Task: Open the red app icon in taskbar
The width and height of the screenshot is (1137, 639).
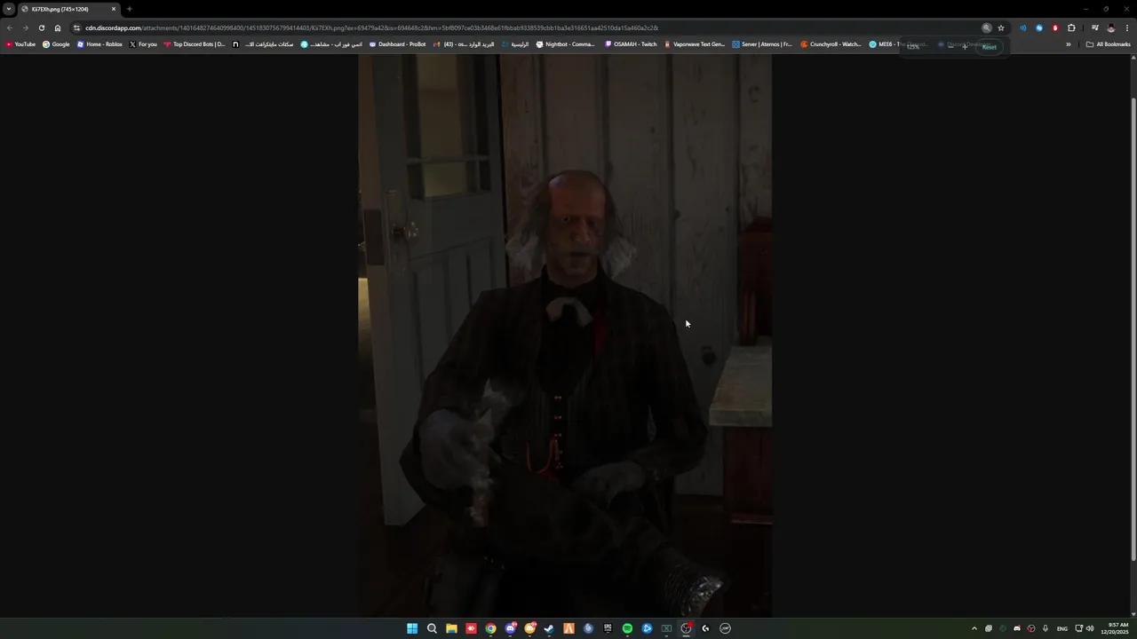Action: tap(471, 628)
